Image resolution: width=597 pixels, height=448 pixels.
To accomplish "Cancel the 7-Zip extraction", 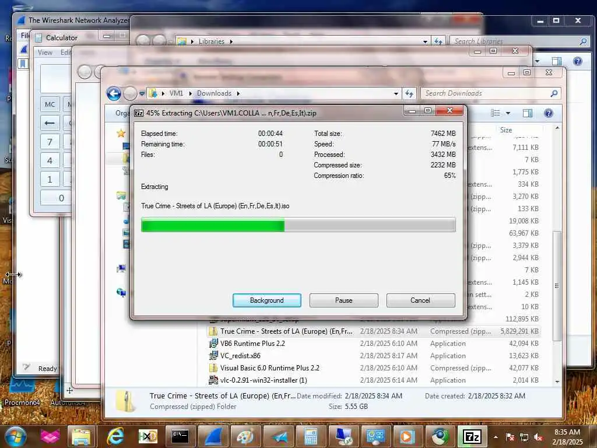I will [x=420, y=300].
